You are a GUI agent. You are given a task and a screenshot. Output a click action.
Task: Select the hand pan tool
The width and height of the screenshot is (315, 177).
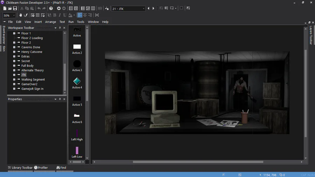pos(21,15)
